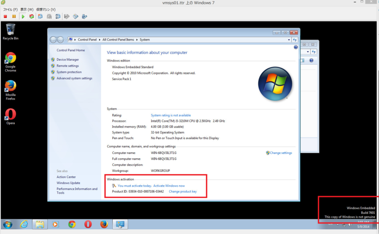Reset the virtual machine with the red-green arrows
Image resolution: width=379 pixels, height=234 pixels.
click(x=31, y=17)
